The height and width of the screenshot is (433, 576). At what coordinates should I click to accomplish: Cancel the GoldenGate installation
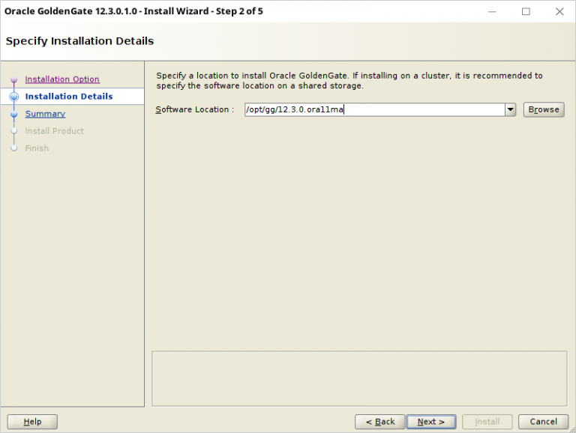544,422
